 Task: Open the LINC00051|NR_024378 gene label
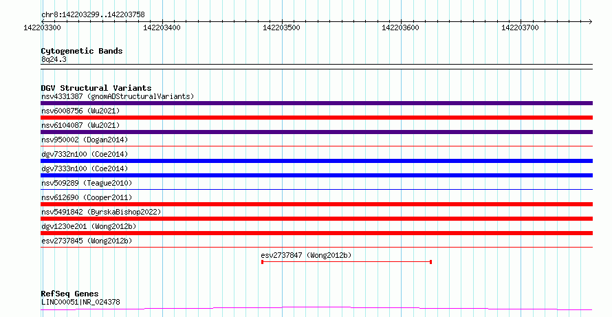(80, 302)
